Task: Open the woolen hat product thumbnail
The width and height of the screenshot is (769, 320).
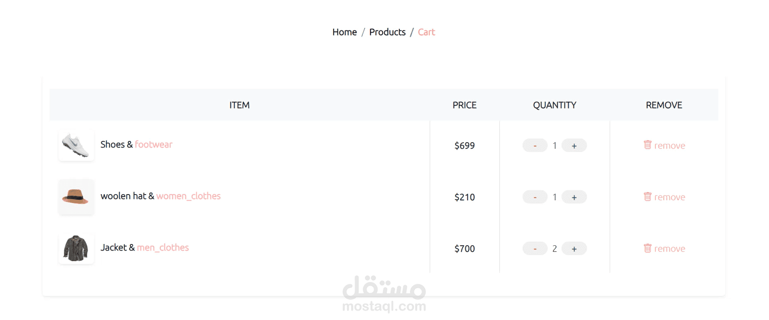Action: coord(76,197)
